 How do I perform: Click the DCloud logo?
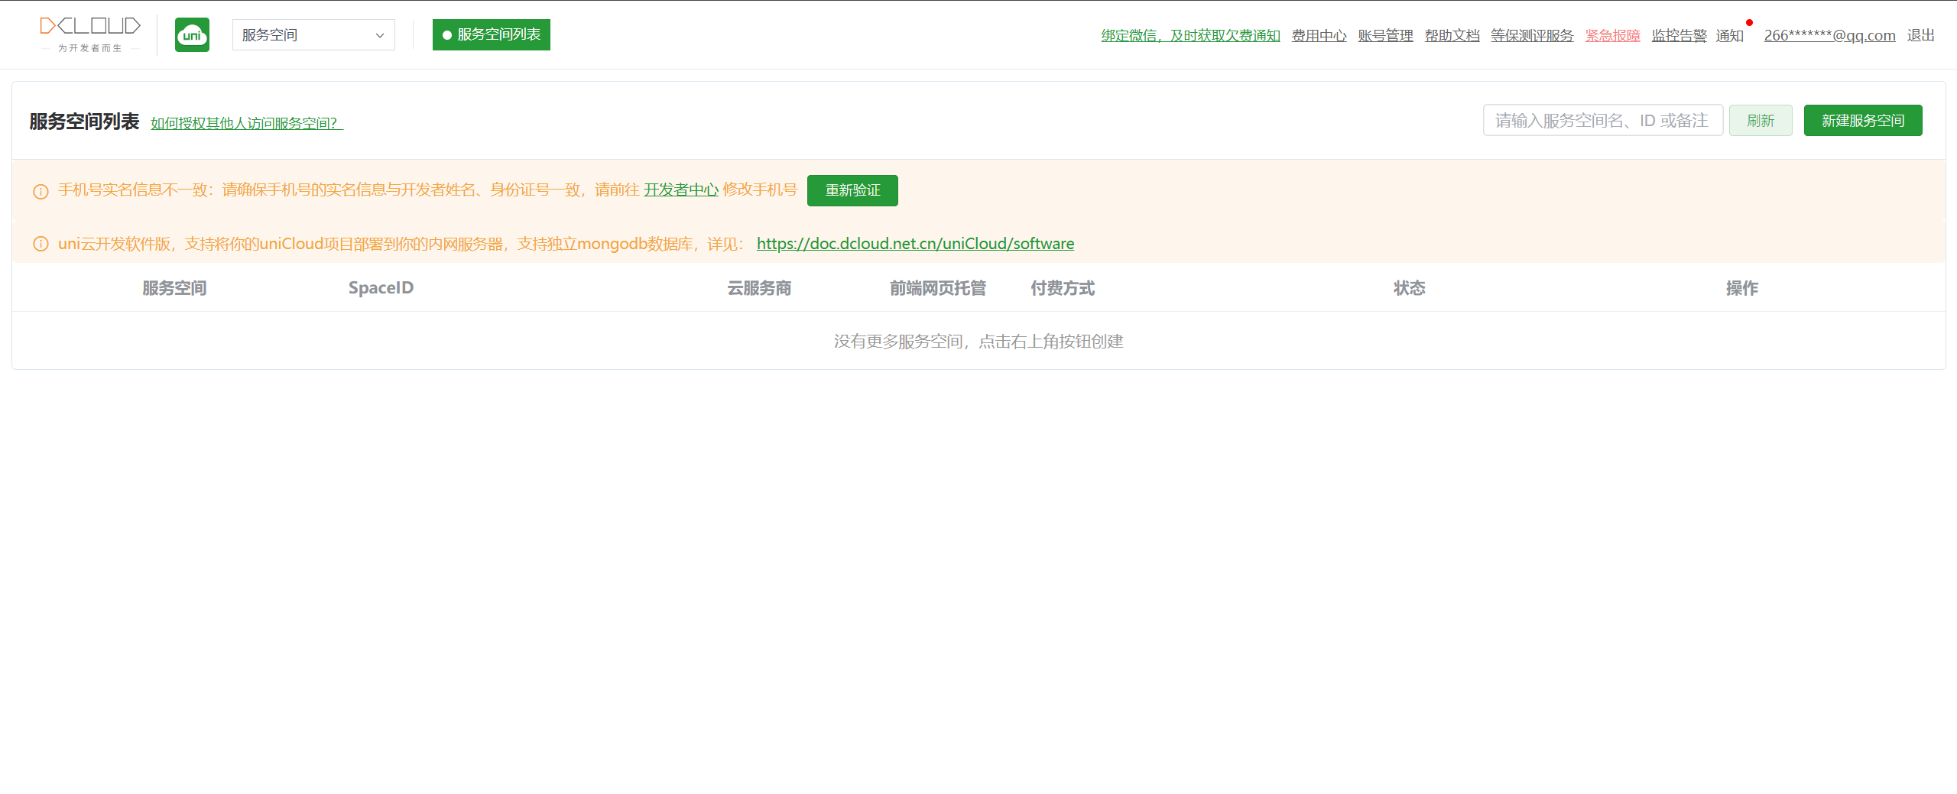coord(90,34)
